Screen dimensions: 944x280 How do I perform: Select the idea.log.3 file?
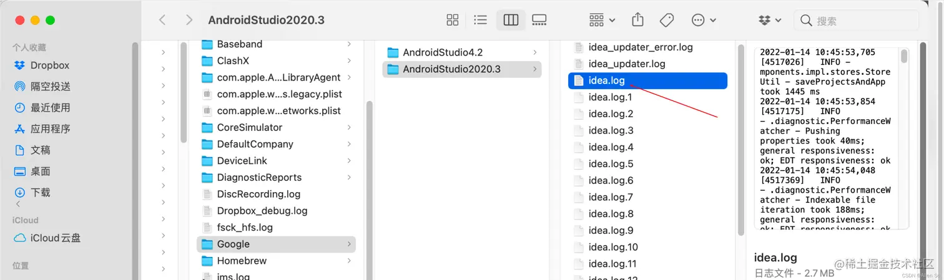click(647, 130)
